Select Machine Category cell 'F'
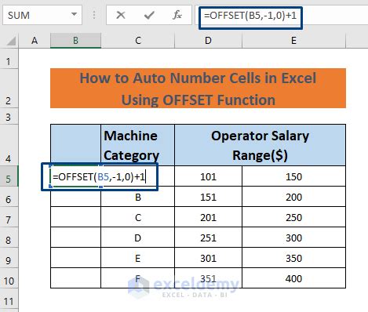The width and height of the screenshot is (368, 312). click(137, 278)
